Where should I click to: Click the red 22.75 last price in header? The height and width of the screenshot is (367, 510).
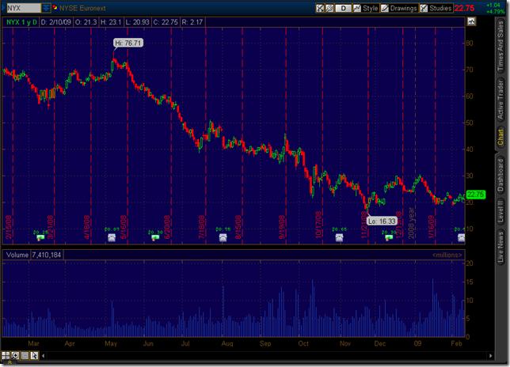tap(464, 9)
